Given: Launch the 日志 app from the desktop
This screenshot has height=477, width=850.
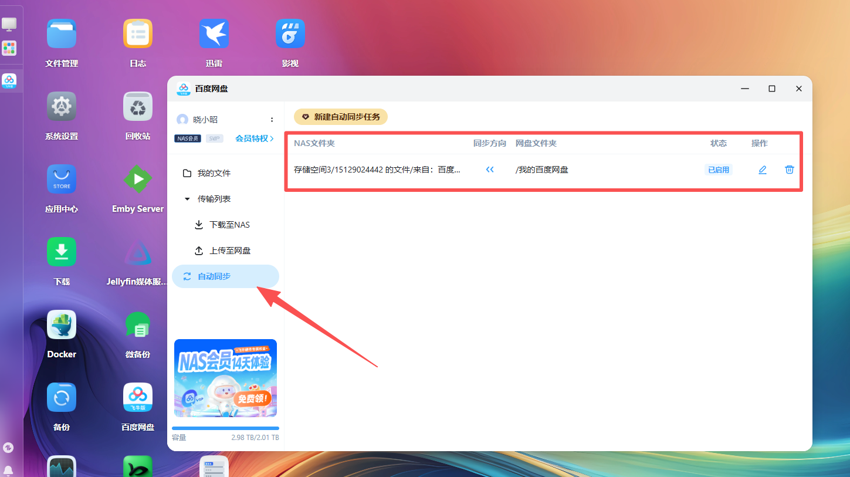Looking at the screenshot, I should [x=138, y=33].
